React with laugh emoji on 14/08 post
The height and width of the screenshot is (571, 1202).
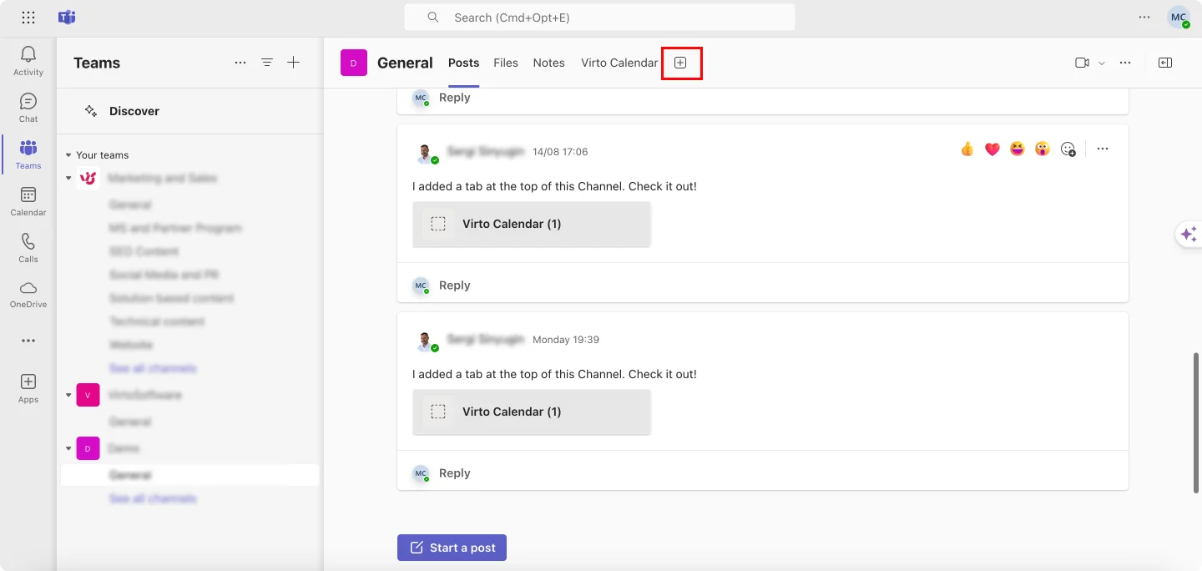tap(1018, 149)
